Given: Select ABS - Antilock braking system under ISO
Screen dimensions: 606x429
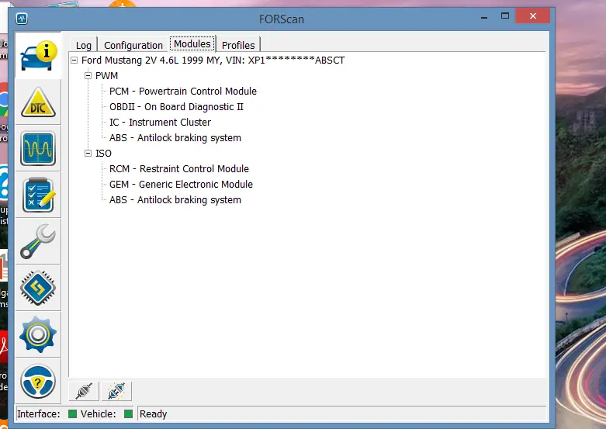Looking at the screenshot, I should pos(175,200).
